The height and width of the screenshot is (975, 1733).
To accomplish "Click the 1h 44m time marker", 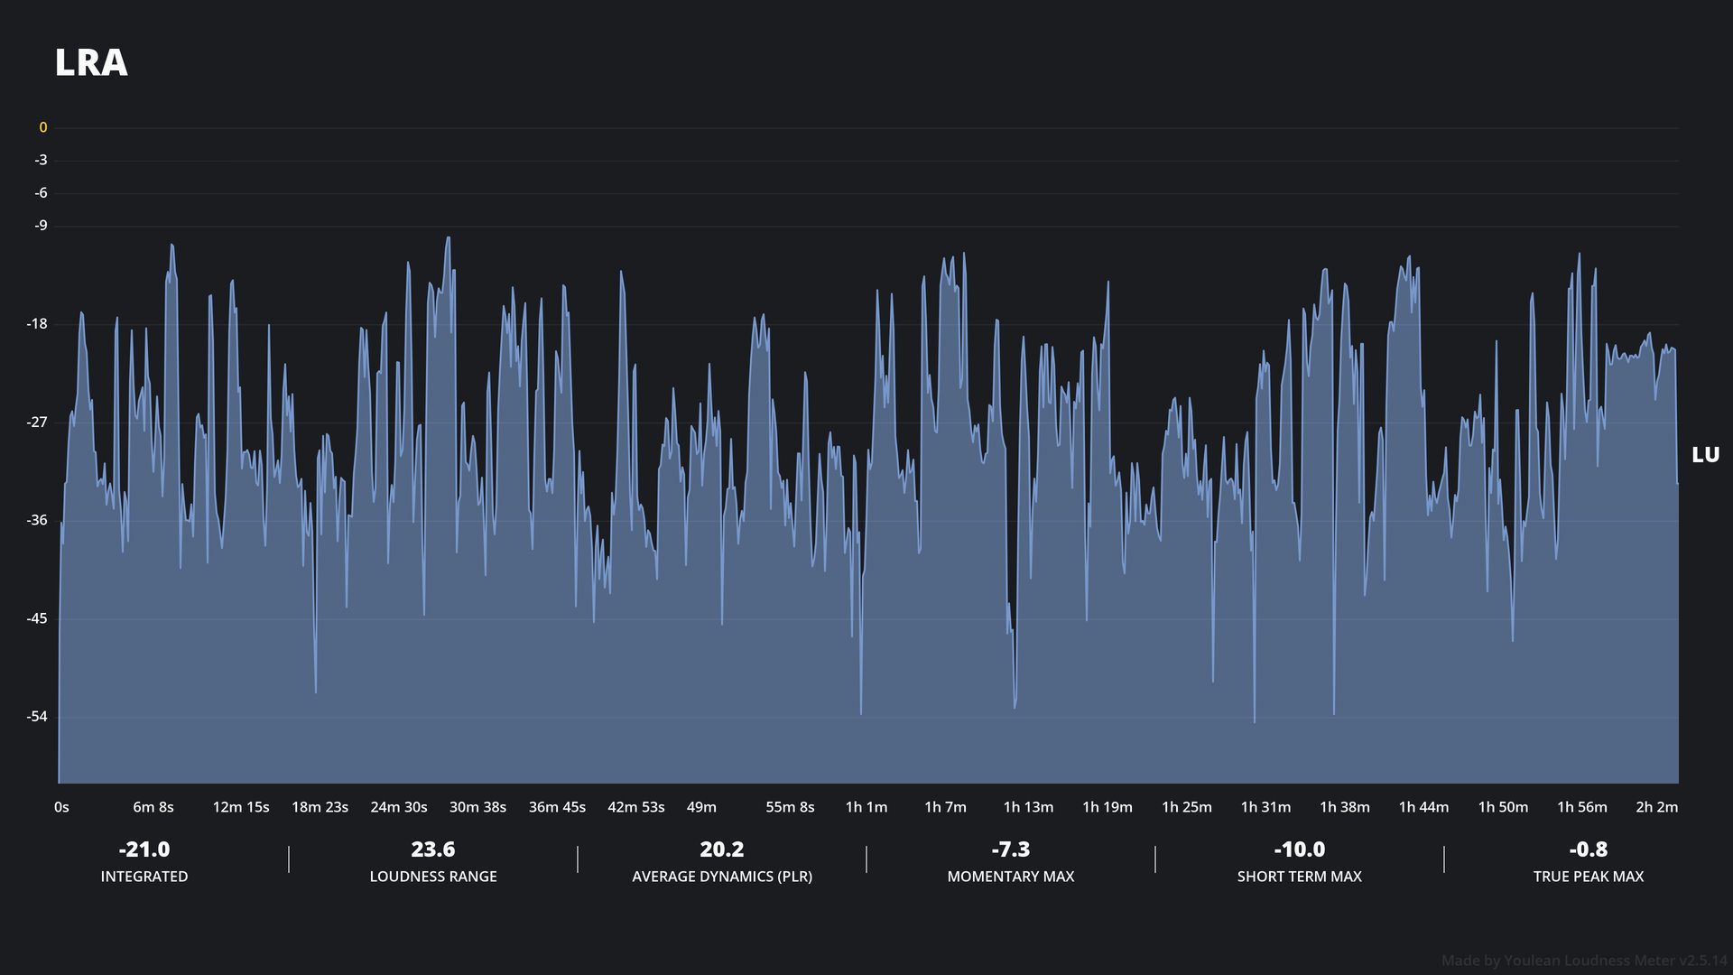I will pos(1423,807).
